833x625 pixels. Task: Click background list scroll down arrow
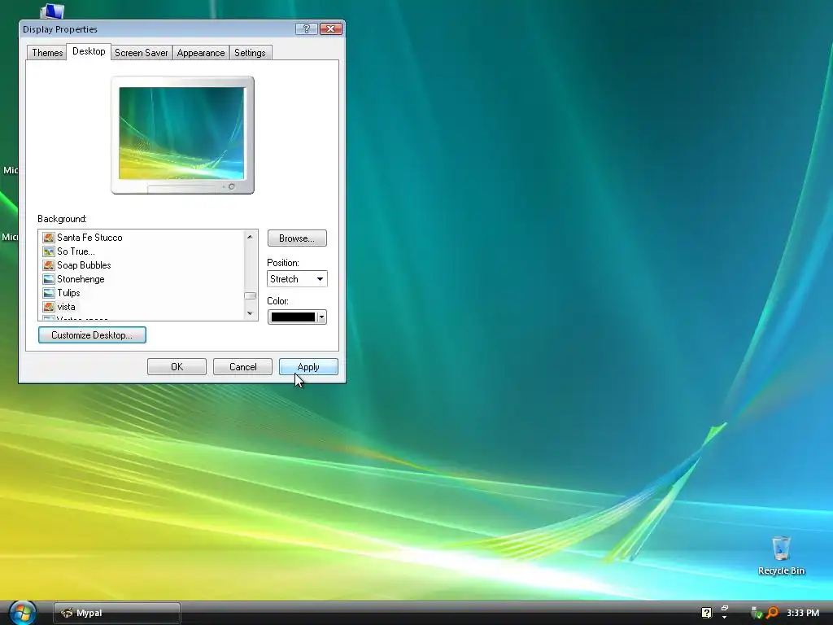coord(251,313)
